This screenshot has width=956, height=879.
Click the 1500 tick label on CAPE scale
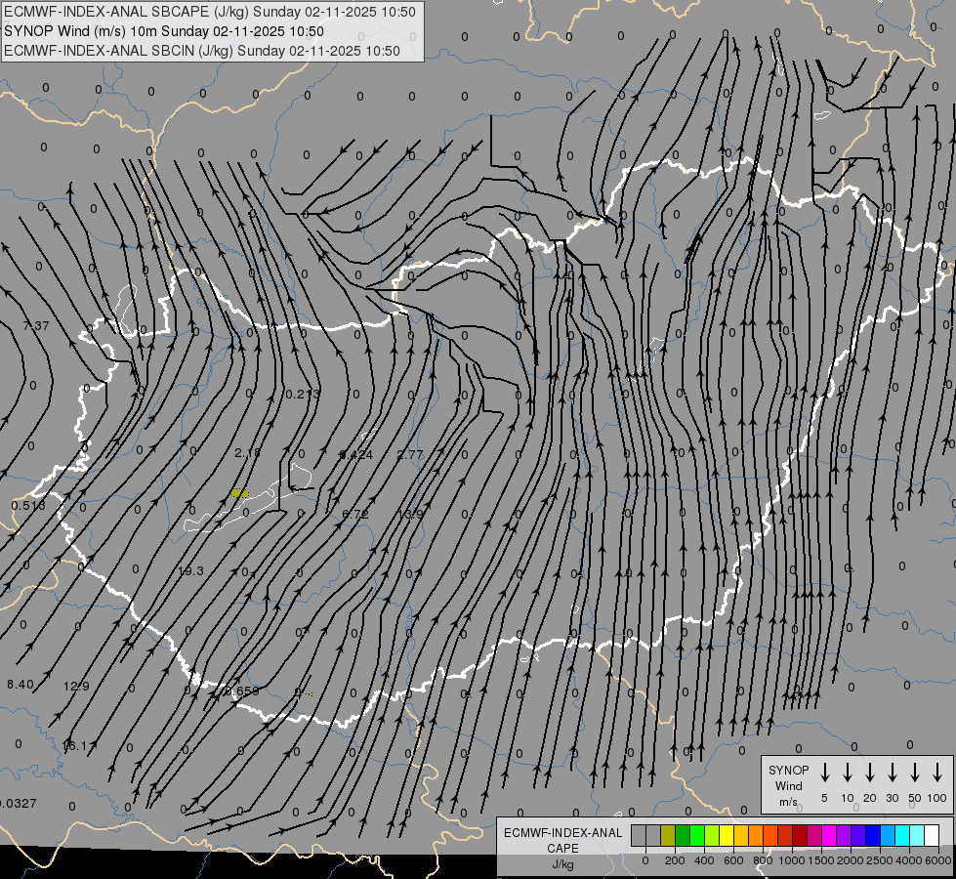click(x=820, y=860)
